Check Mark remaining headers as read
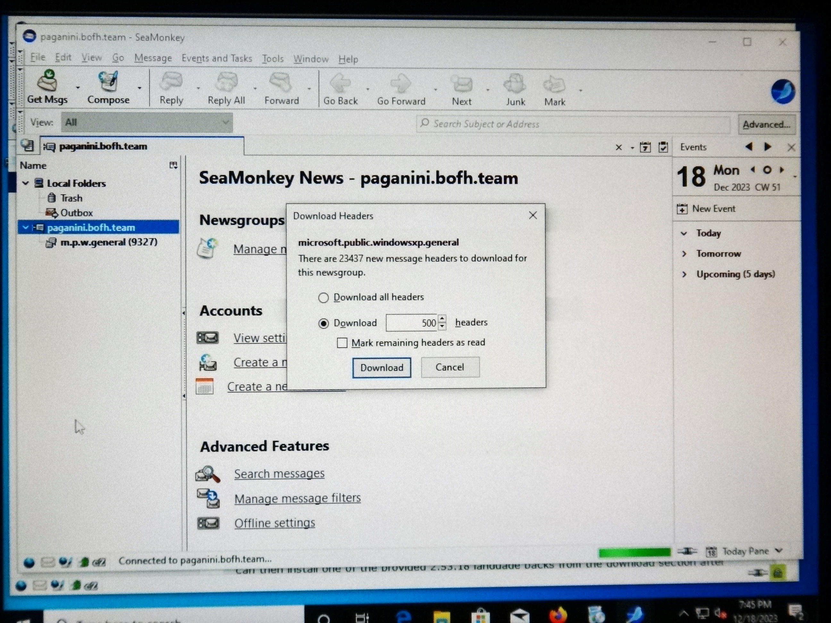Screen dimensions: 831x623 pos(342,343)
